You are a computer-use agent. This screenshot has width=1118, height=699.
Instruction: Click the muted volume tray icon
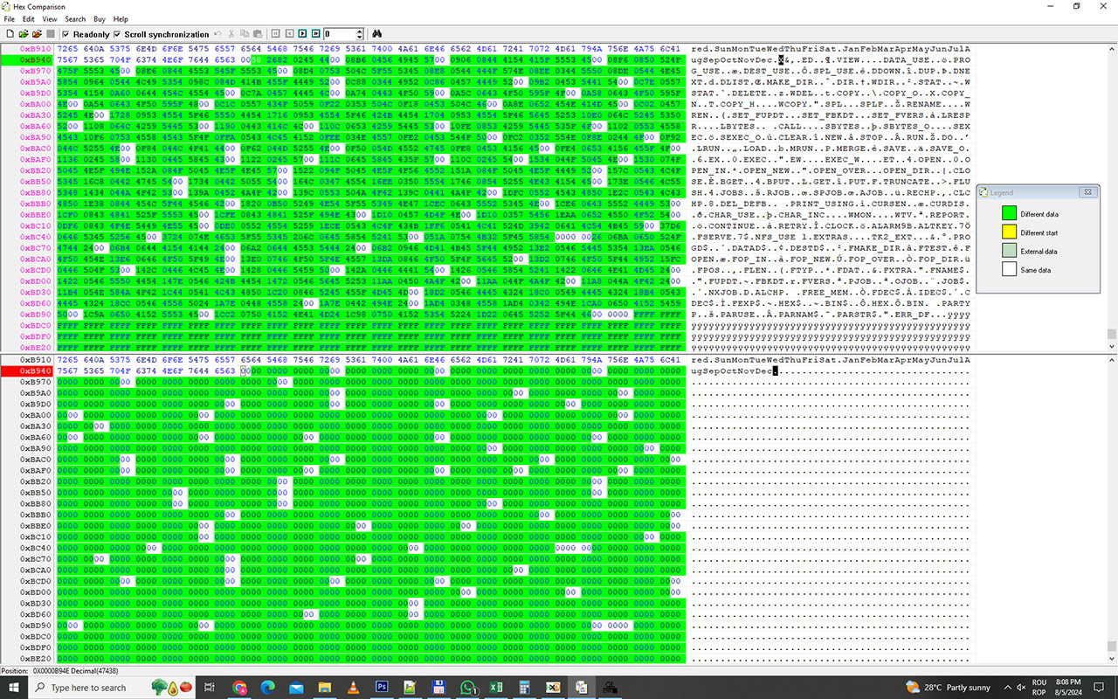point(1021,688)
